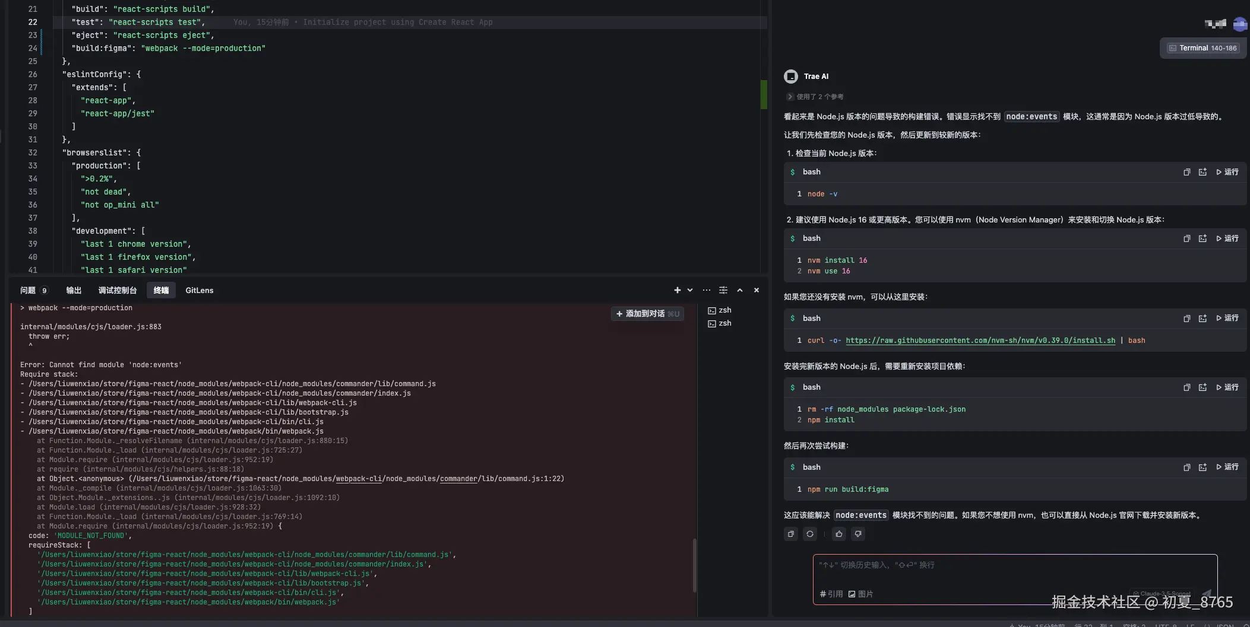Click the user avatar in chat

tap(1240, 24)
